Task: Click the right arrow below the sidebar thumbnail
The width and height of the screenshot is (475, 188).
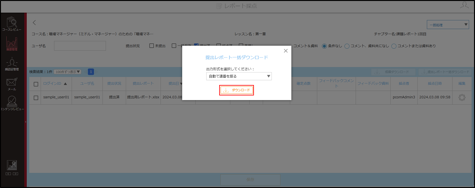Action: pos(15,173)
